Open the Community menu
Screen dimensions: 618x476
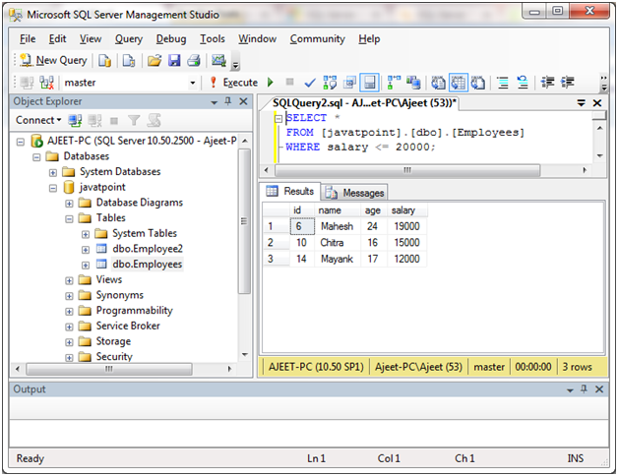click(318, 39)
